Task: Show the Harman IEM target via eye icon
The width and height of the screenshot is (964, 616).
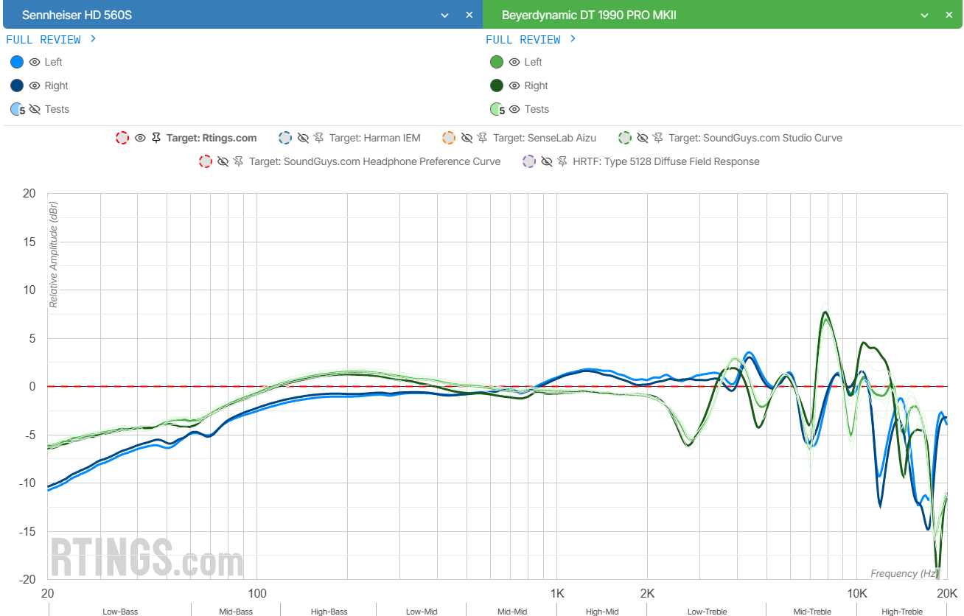Action: click(303, 138)
